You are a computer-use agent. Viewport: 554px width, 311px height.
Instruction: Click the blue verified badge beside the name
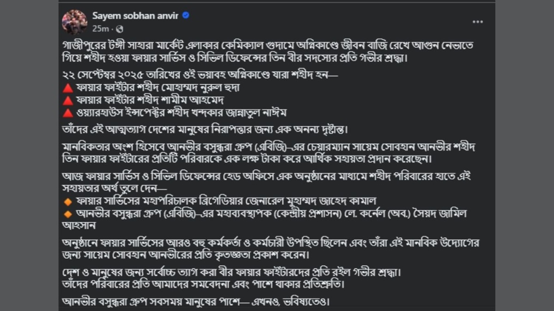point(186,16)
